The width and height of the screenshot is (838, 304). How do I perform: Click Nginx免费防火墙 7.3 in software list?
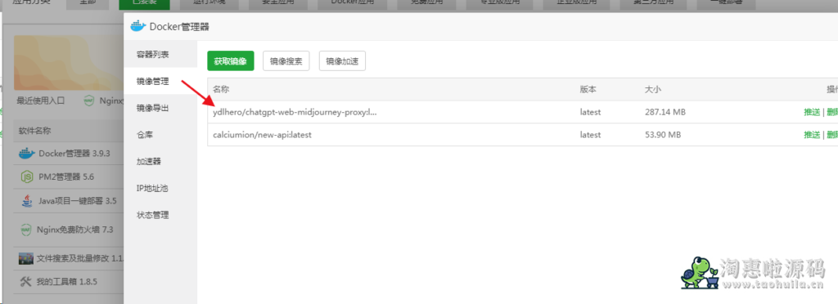click(x=74, y=230)
